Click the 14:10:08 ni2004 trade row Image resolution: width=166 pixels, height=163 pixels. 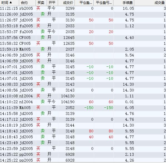[83, 96]
